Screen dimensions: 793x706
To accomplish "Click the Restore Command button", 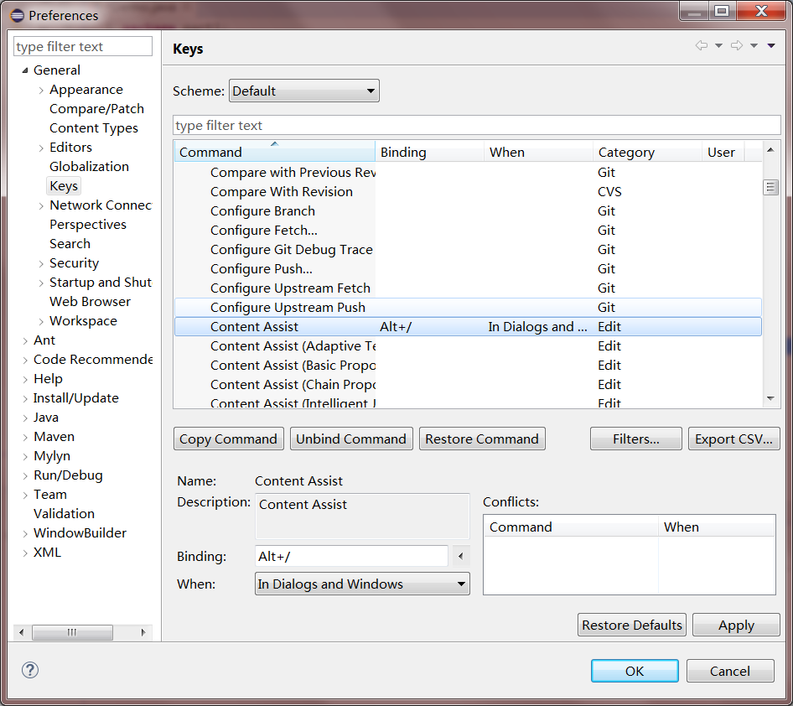I will click(x=482, y=439).
